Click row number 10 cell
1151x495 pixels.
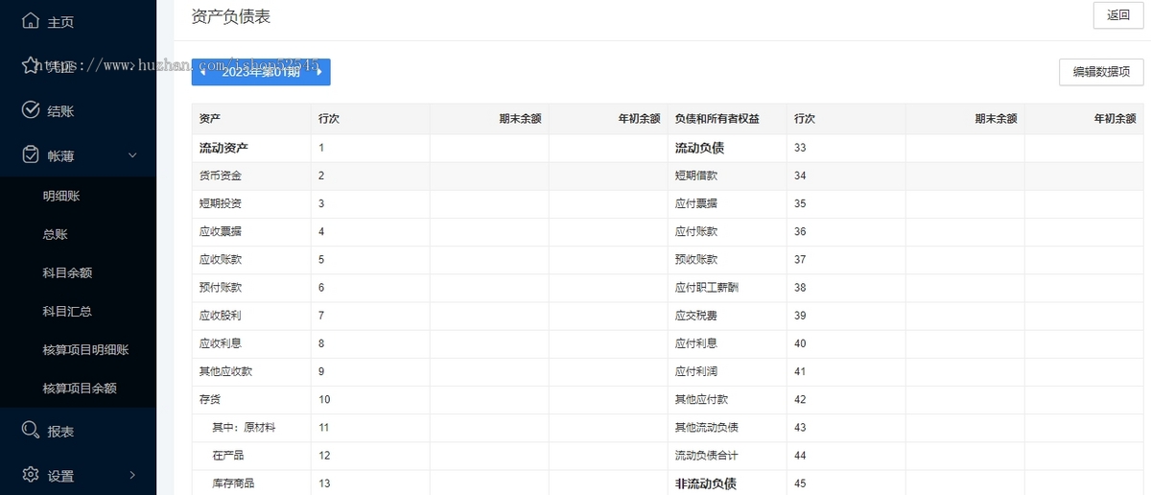370,399
